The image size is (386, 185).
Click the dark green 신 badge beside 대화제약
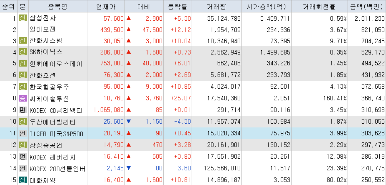(23, 180)
